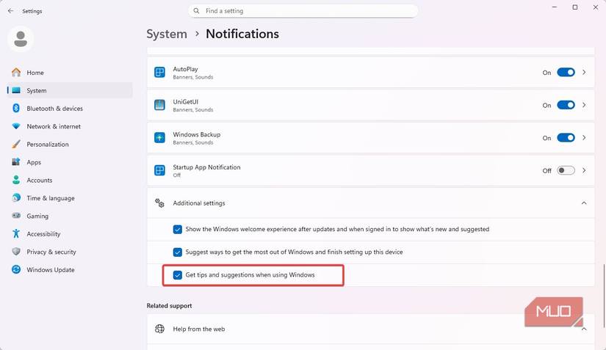Click the UniGetUI app icon
The image size is (606, 350).
(x=159, y=105)
